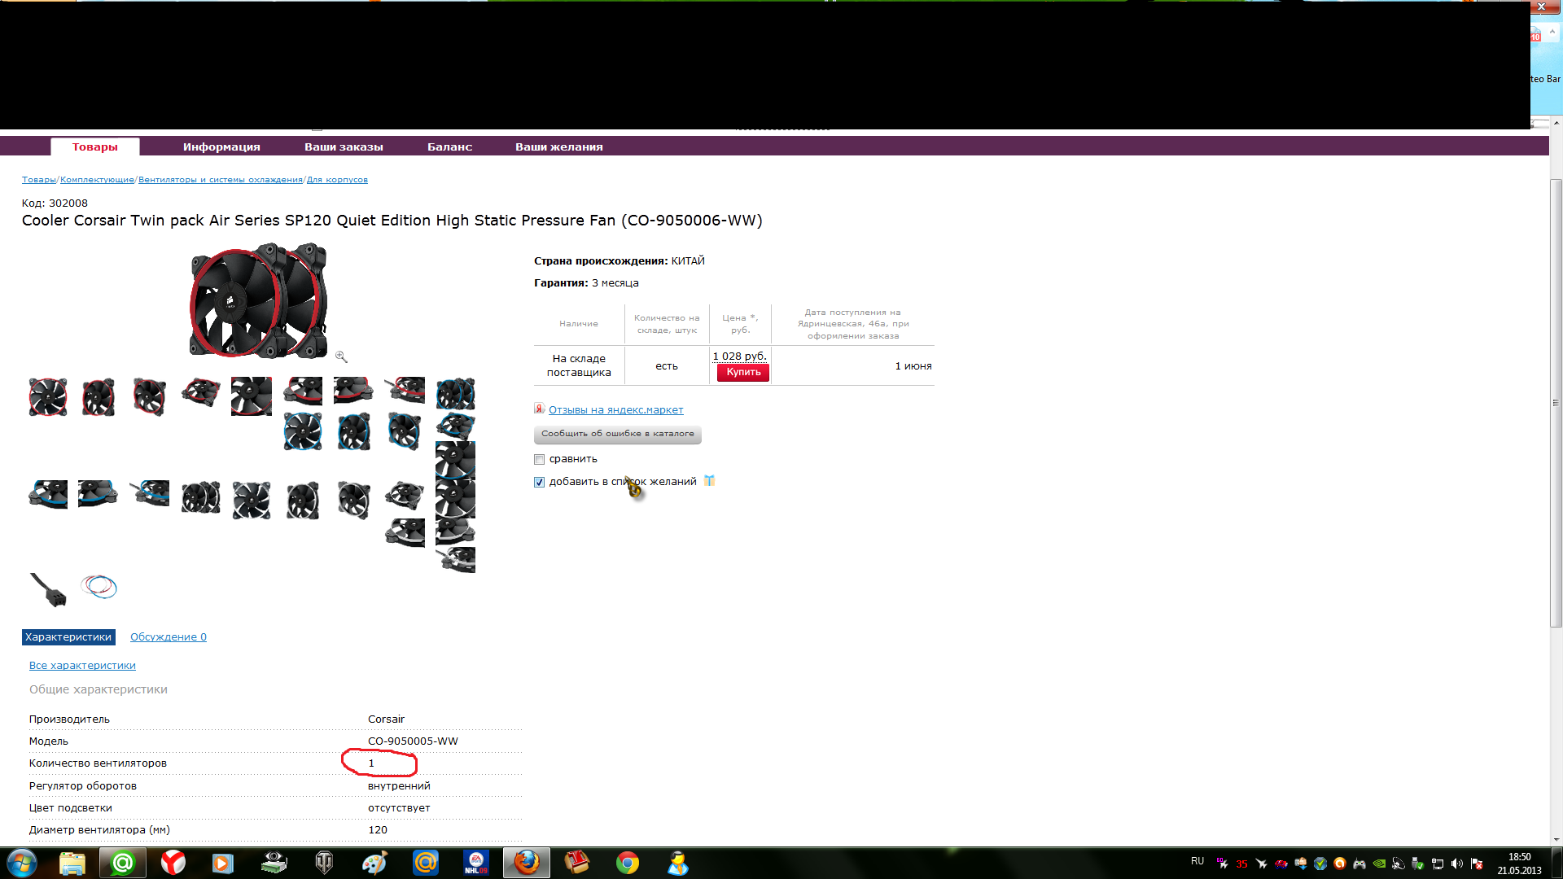
Task: Switch to 'Обсуждение 0' tab
Action: (x=169, y=637)
